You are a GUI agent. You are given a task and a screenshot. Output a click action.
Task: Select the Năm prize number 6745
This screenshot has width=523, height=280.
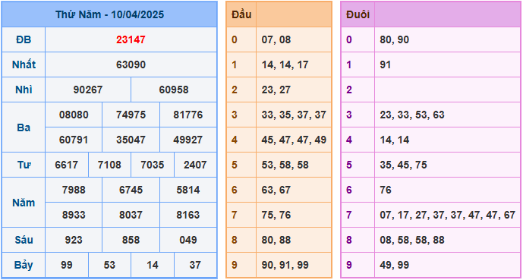tap(131, 190)
